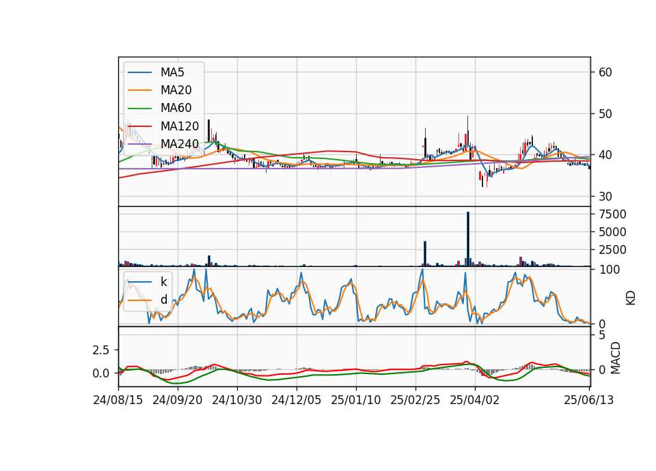Click the 25/04/02 date axis label
The width and height of the screenshot is (656, 471).
click(474, 401)
